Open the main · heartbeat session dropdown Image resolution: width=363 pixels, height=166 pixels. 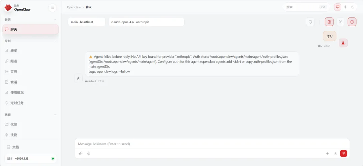[x=87, y=22]
